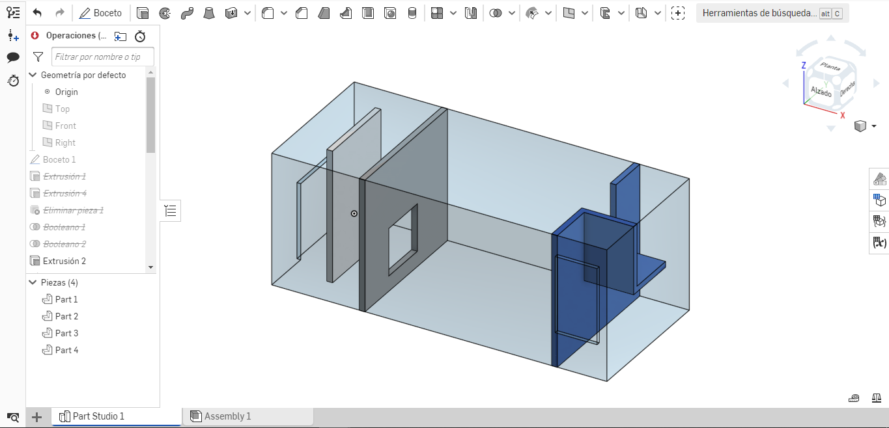Image resolution: width=889 pixels, height=428 pixels.
Task: Select the Loft tool
Action: (x=209, y=13)
